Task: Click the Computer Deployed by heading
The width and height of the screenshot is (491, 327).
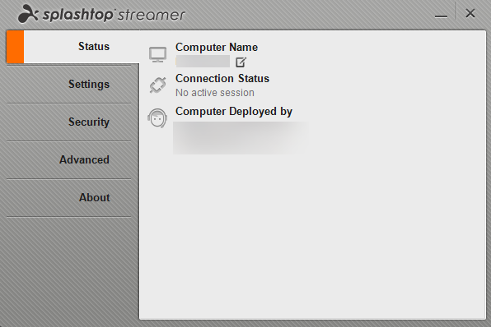Action: (234, 112)
